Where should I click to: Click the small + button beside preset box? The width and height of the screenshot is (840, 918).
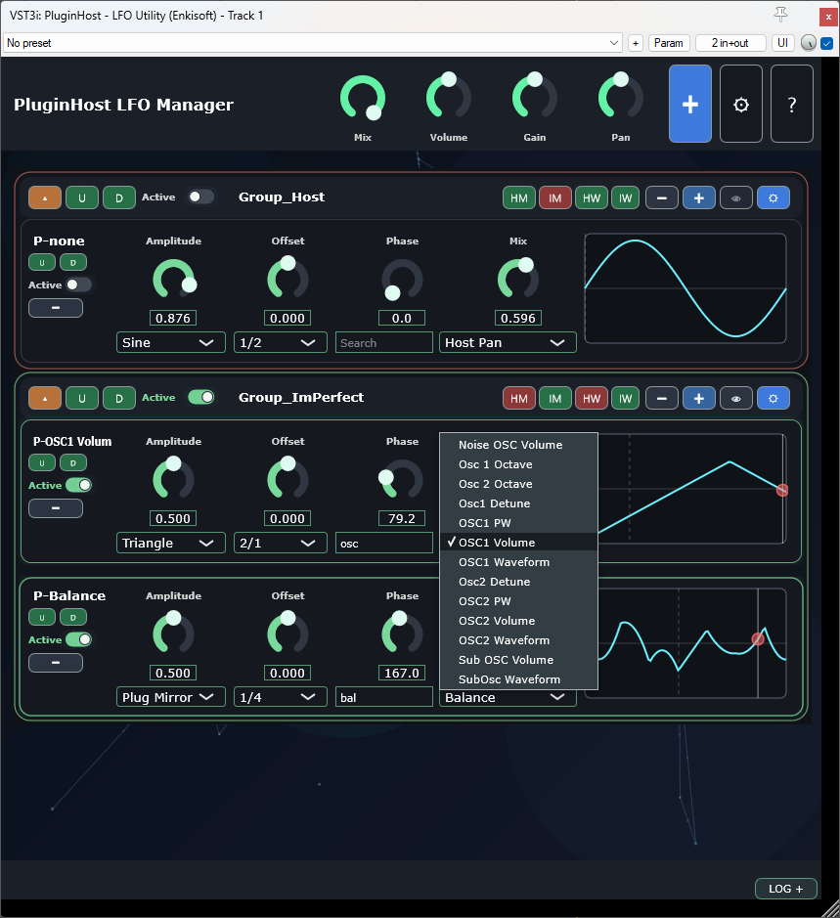(636, 43)
